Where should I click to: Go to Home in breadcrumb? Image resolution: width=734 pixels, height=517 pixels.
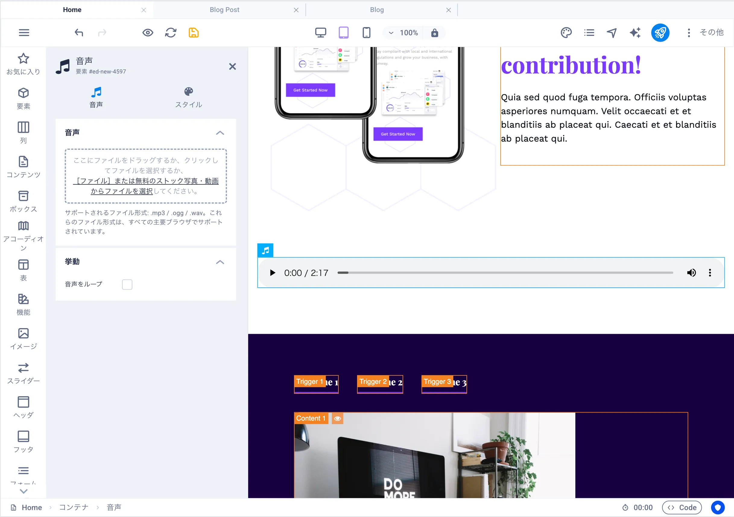32,507
